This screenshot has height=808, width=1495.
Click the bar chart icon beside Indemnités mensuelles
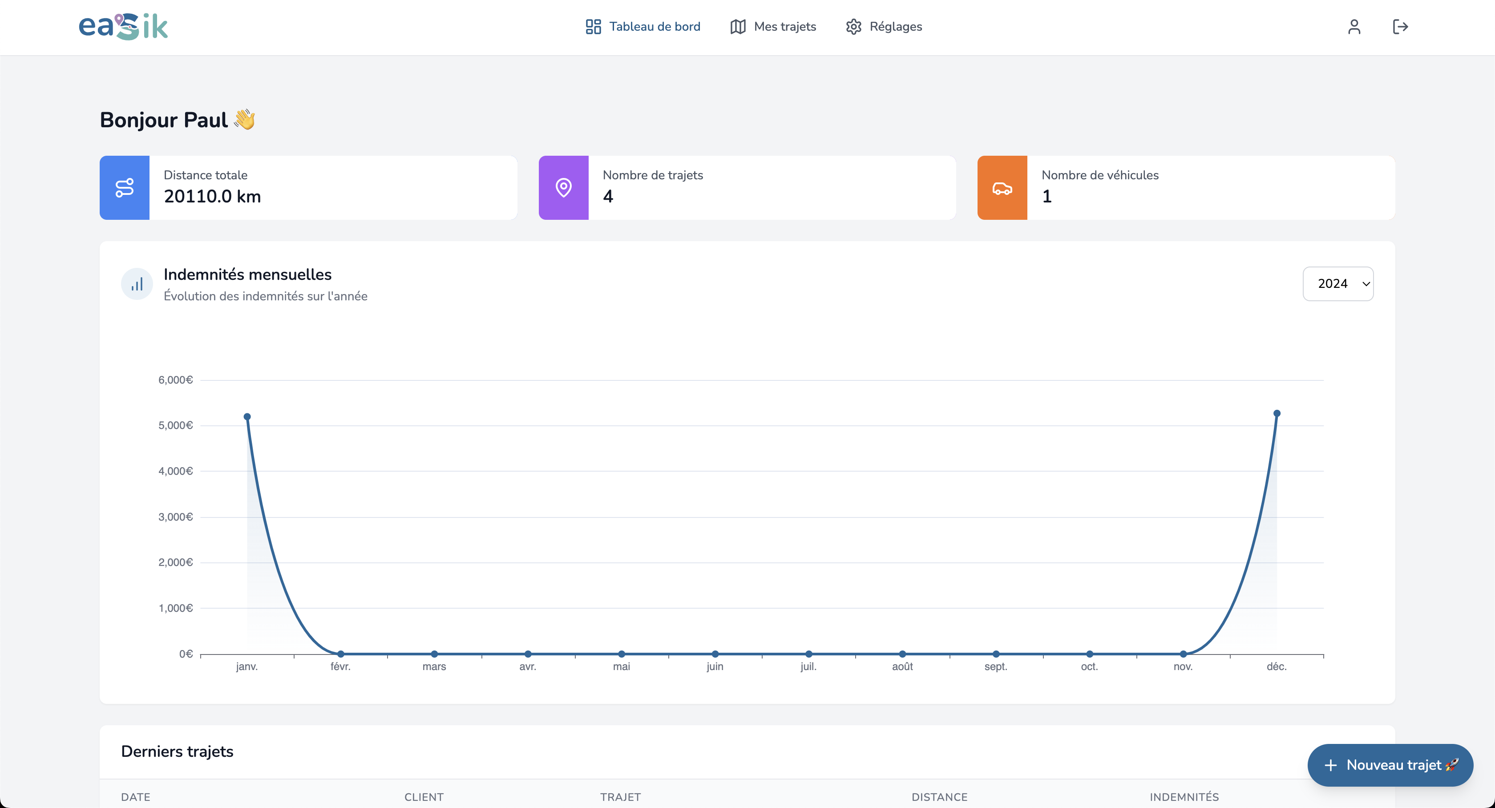click(137, 284)
